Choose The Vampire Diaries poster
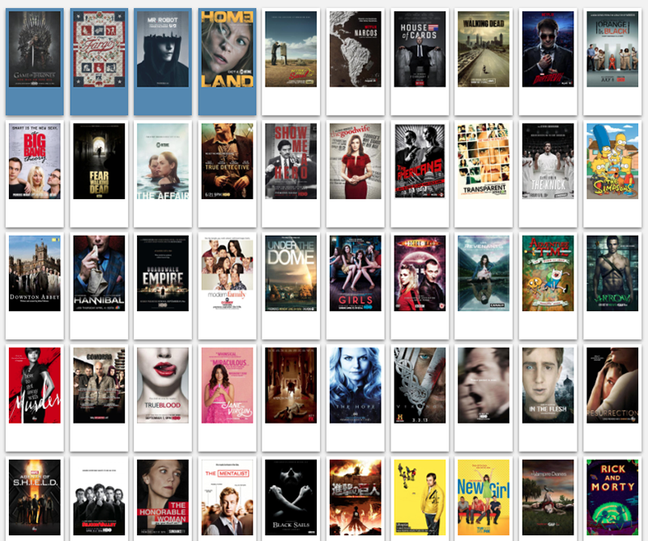 (x=548, y=497)
